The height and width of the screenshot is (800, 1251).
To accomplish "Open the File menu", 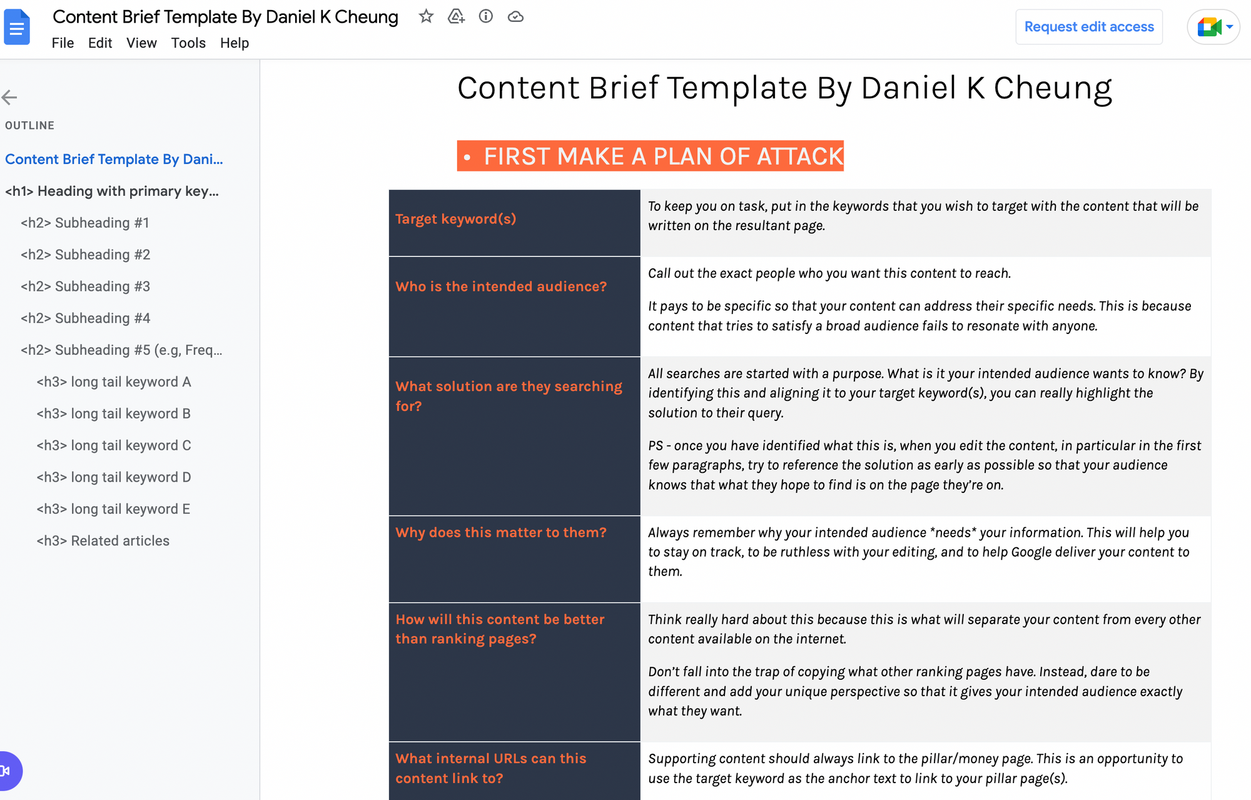I will [x=62, y=42].
